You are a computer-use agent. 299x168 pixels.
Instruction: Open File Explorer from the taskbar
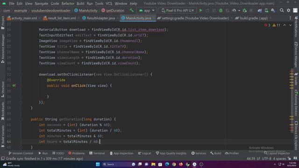click(x=153, y=164)
